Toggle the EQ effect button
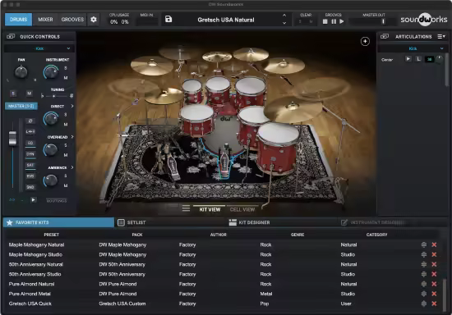Screen dimensions: 452x315 pyautogui.click(x=30, y=143)
